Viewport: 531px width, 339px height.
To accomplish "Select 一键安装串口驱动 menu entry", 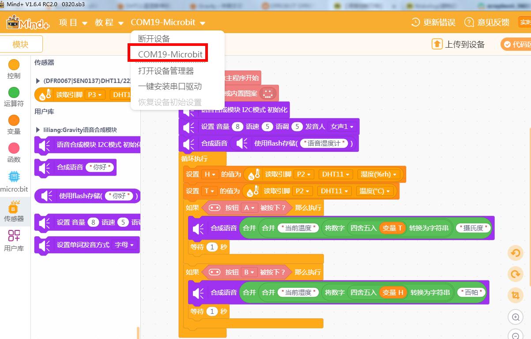I will [169, 86].
